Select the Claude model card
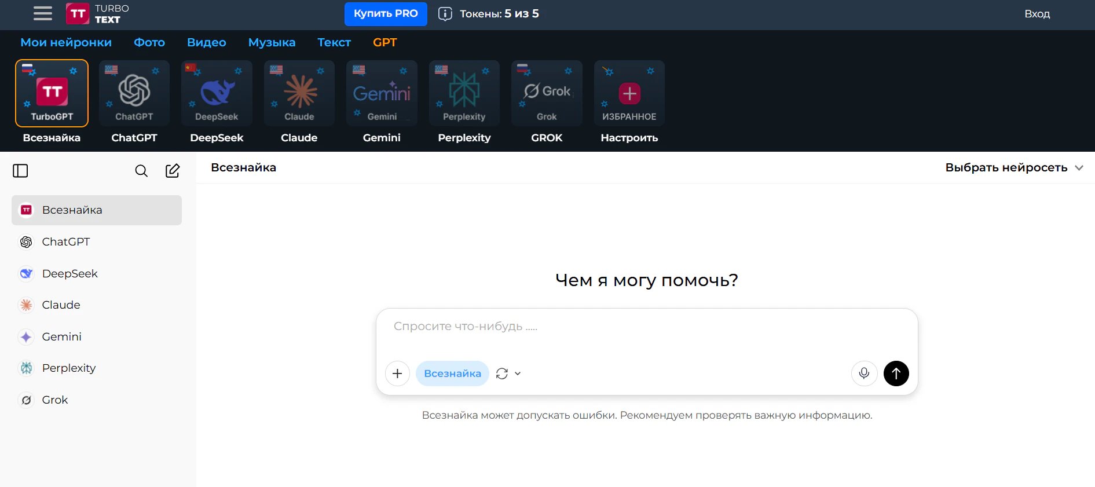Viewport: 1095px width, 487px height. pos(299,93)
